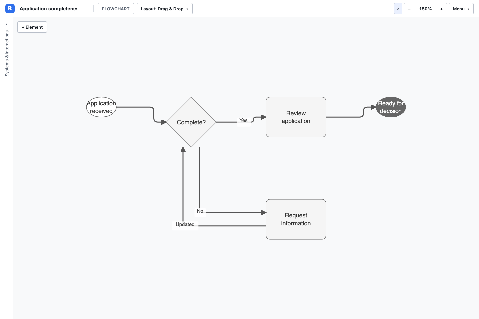The height and width of the screenshot is (319, 479).
Task: Click the 150% zoom level display
Action: tap(425, 9)
